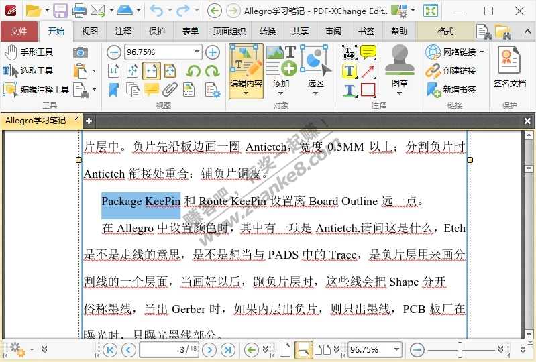Screen dimensions: 536x362
Task: Switch to the 保护 ribbon tab
Action: (156, 32)
